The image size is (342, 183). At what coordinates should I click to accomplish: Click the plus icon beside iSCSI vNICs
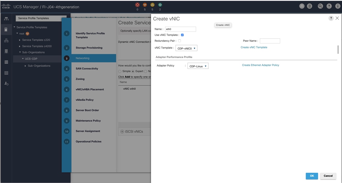click(122, 132)
